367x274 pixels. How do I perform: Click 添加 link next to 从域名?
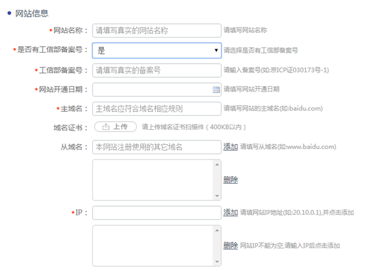pos(231,147)
